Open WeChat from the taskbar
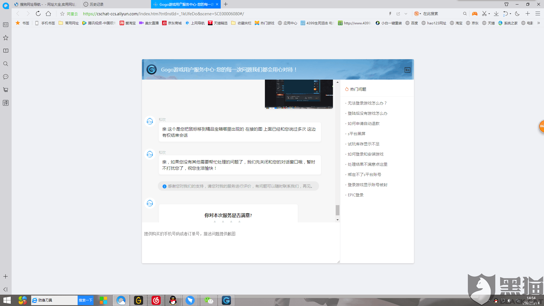Image resolution: width=544 pixels, height=306 pixels. coord(209,300)
